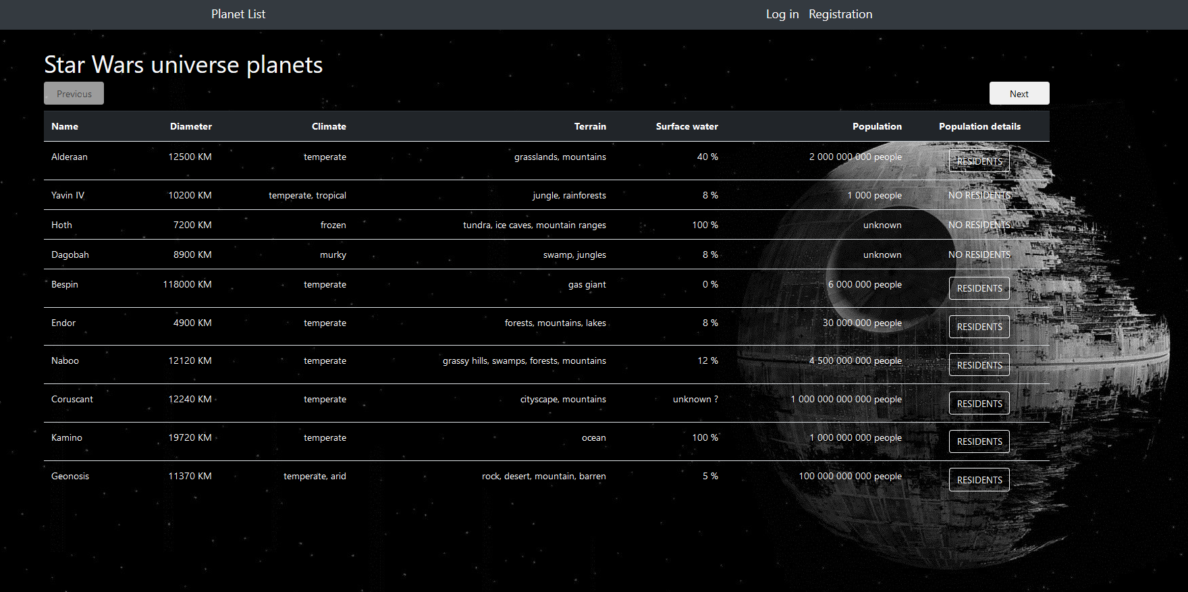Image resolution: width=1188 pixels, height=592 pixels.
Task: Click the Coruscant name cell
Action: 72,399
